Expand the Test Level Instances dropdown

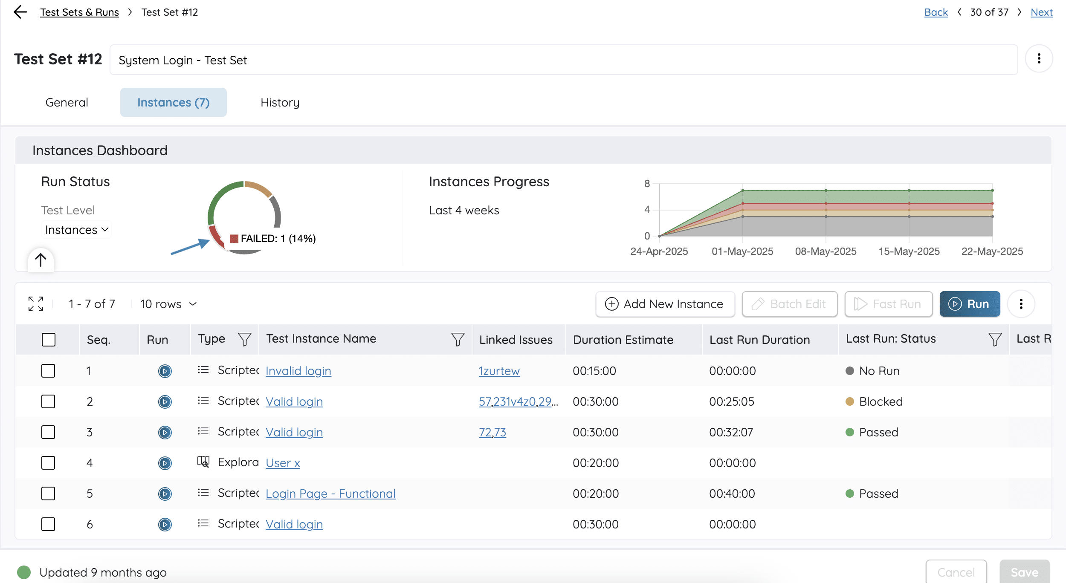coord(77,230)
